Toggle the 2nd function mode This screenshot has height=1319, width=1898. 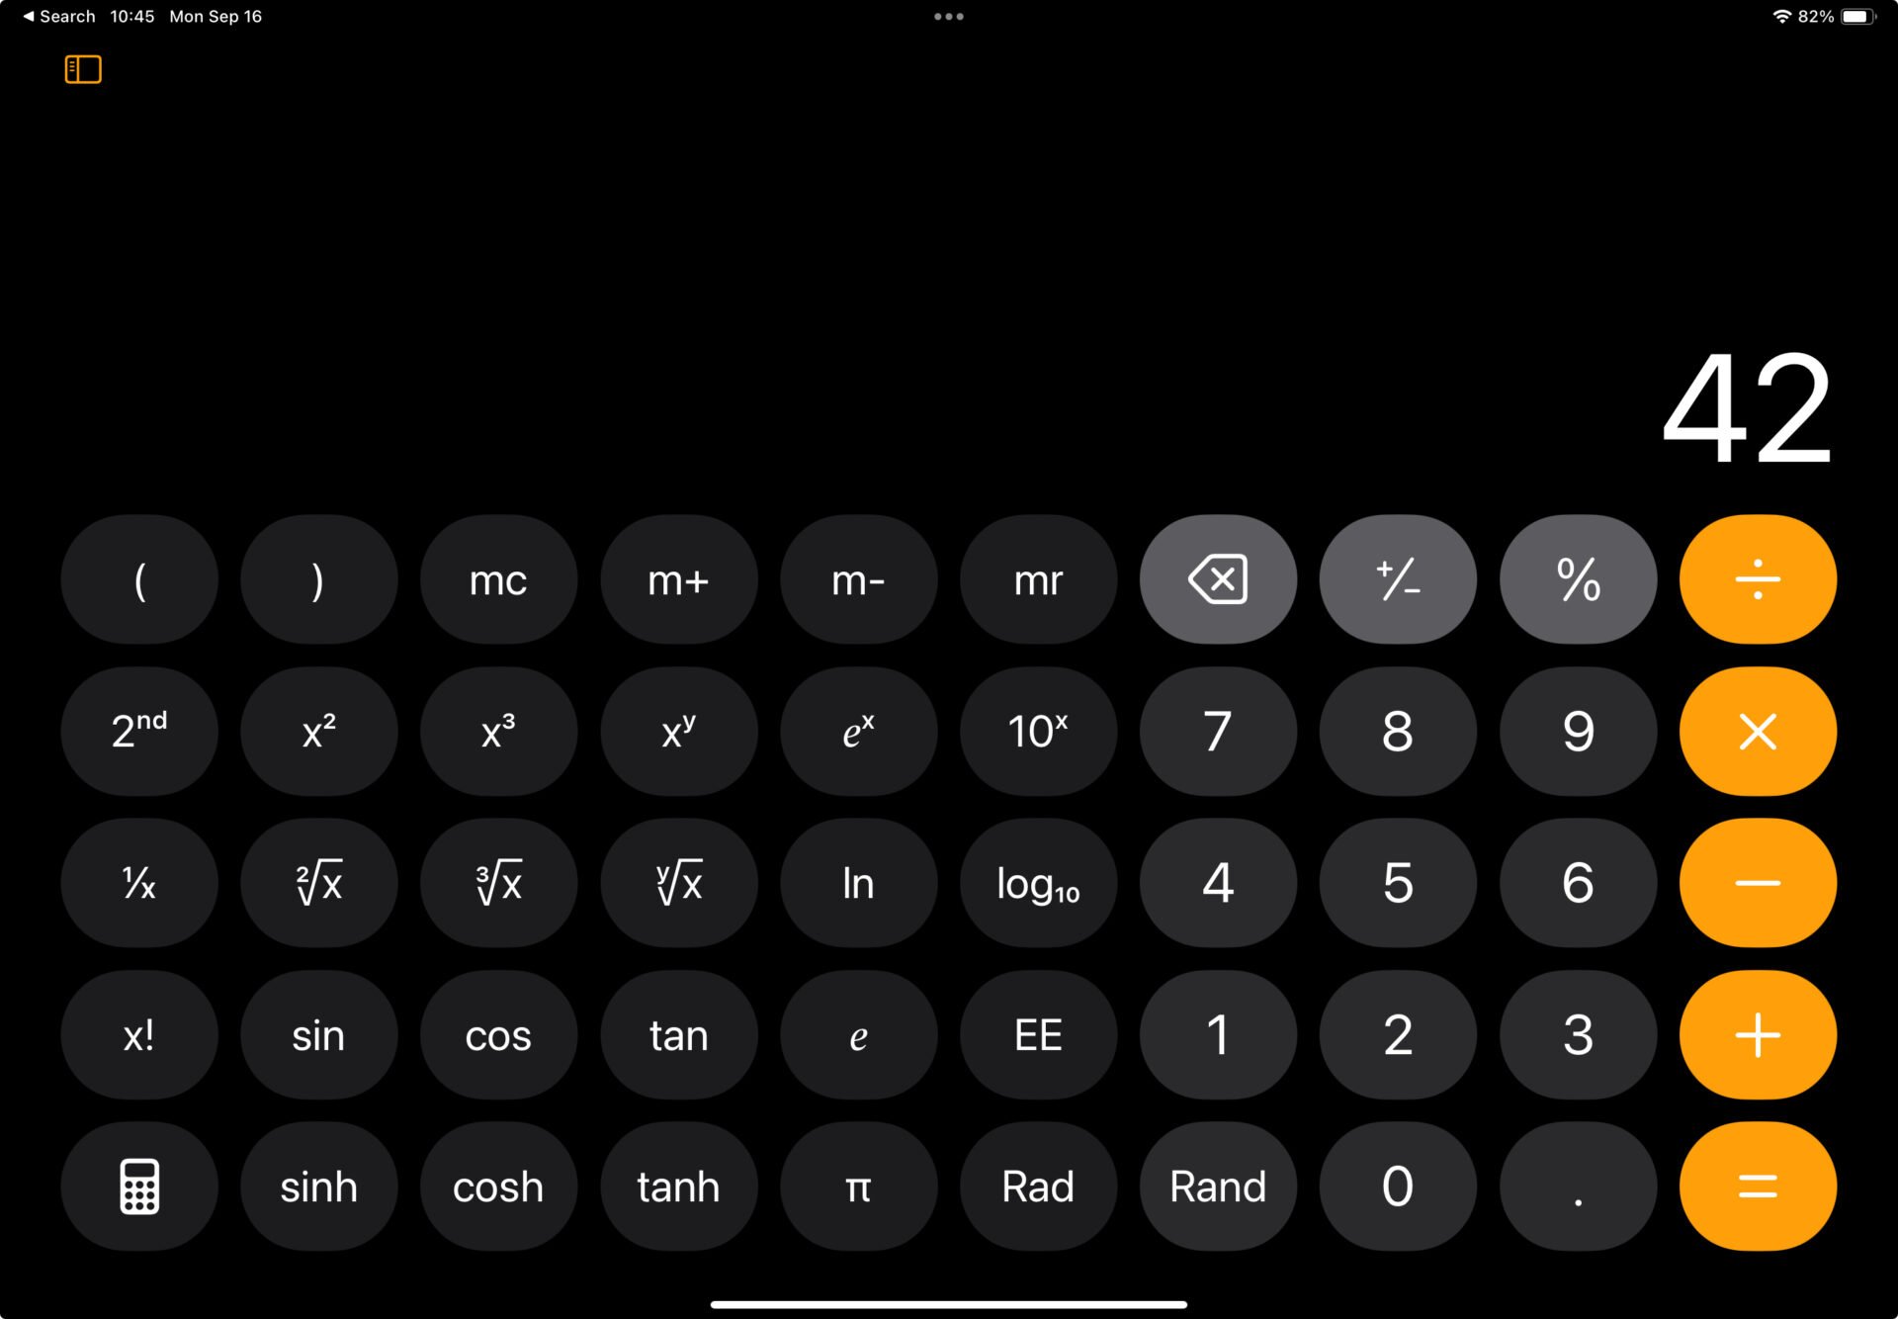point(137,729)
